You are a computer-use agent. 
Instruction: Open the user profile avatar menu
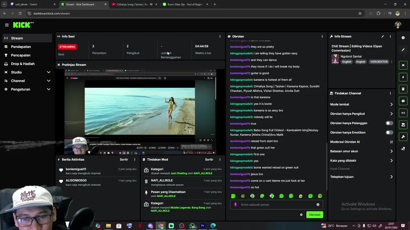[x=398, y=25]
